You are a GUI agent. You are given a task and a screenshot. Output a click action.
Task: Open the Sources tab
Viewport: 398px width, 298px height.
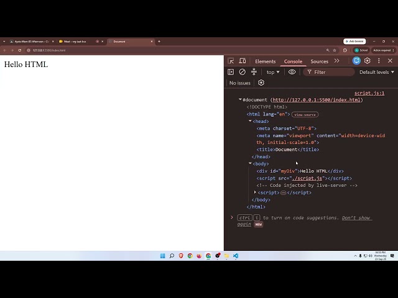click(319, 61)
